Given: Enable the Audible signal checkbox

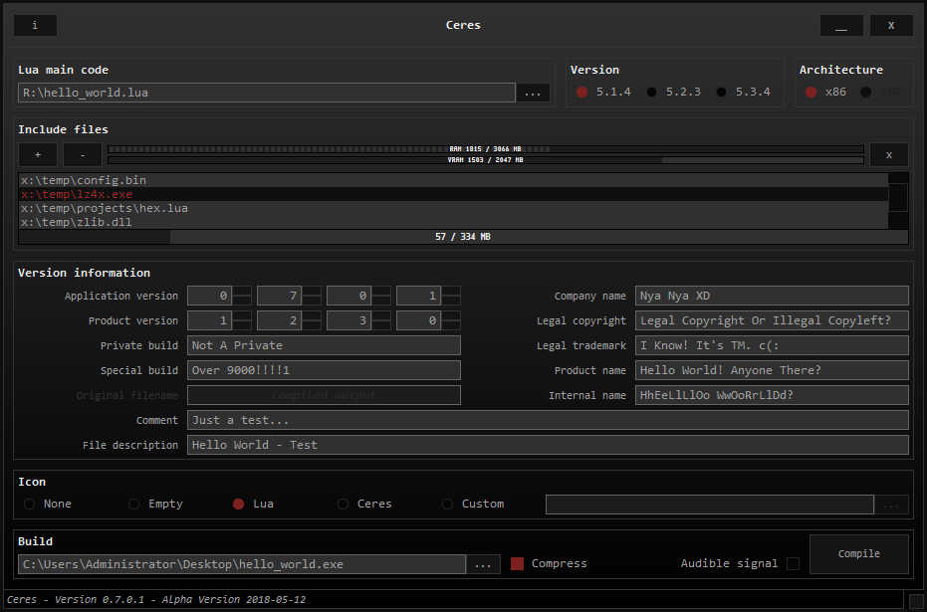Looking at the screenshot, I should tap(793, 564).
